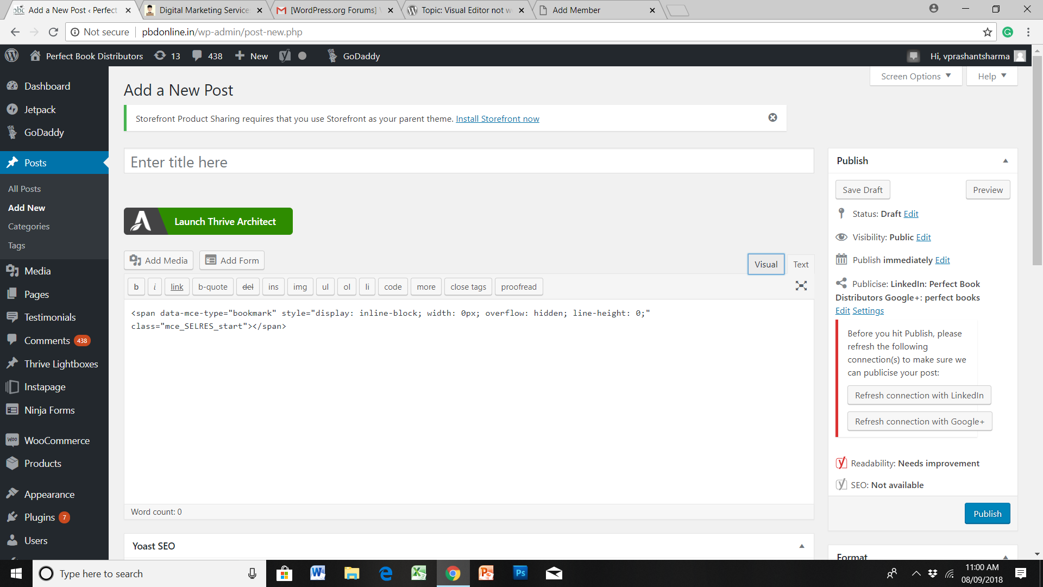
Task: Click Install Storefront now link
Action: [x=498, y=118]
